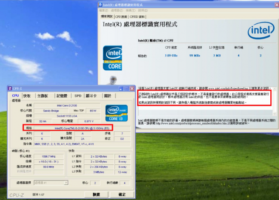Click the CPU-Z version text 1.57
279x200 pixels.
tap(38, 194)
